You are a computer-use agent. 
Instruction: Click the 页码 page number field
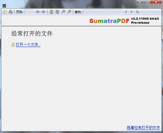pyautogui.click(x=29, y=12)
